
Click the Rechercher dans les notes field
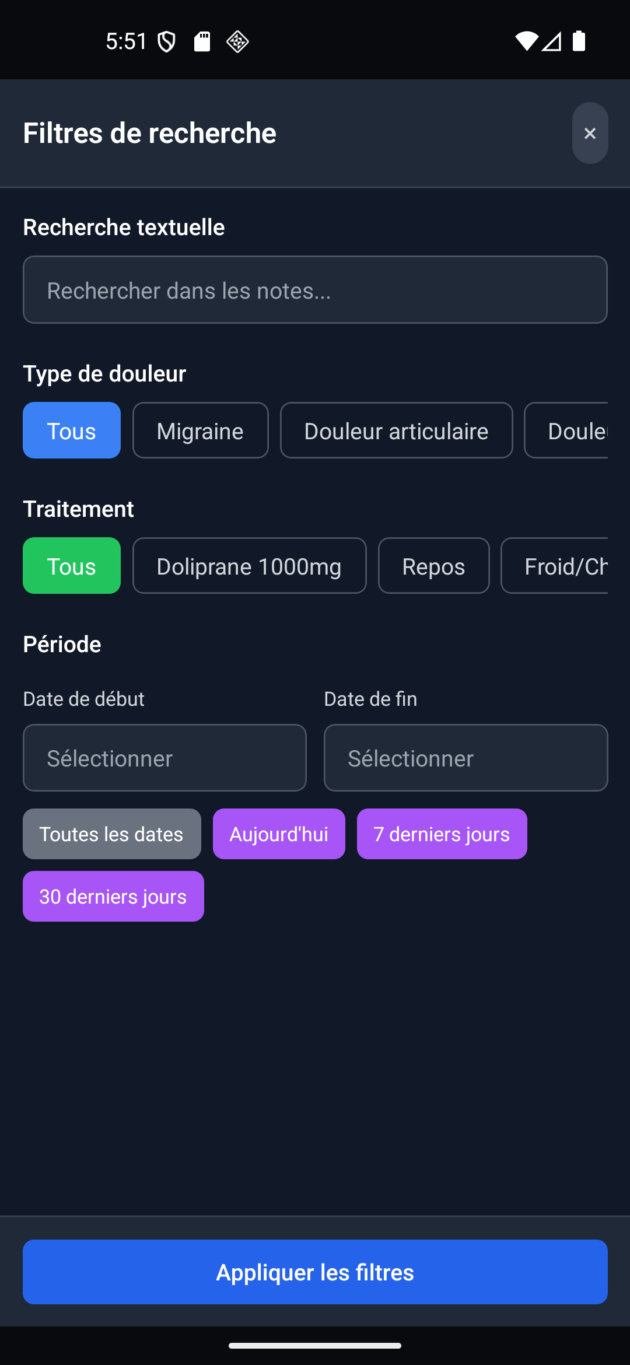tap(315, 289)
